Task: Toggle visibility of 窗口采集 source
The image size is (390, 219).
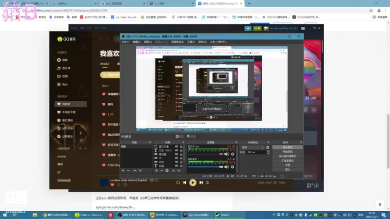Action: pos(176,146)
